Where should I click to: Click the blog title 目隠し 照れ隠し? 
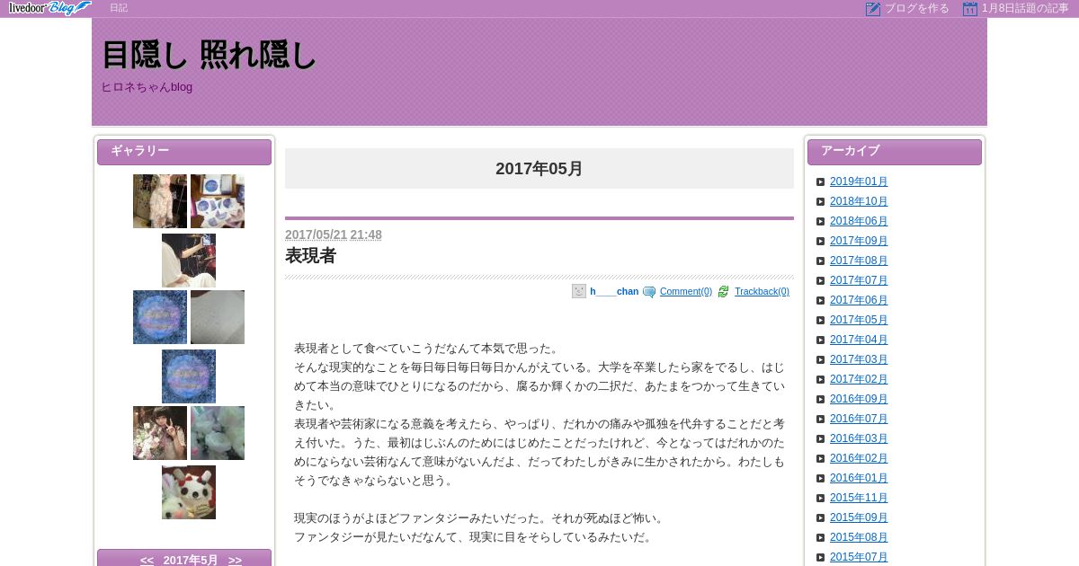click(x=209, y=55)
